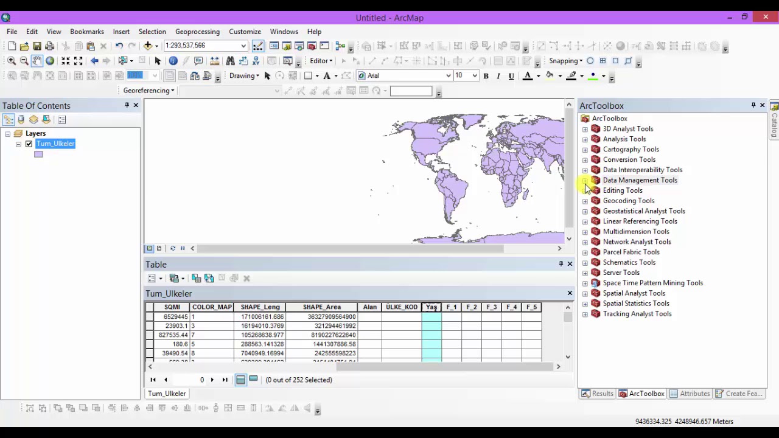Open the Georeferencing dropdown menu
The width and height of the screenshot is (779, 438).
[x=148, y=91]
